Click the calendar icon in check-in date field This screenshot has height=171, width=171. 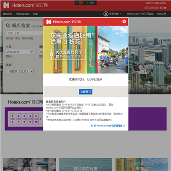tap(32, 52)
